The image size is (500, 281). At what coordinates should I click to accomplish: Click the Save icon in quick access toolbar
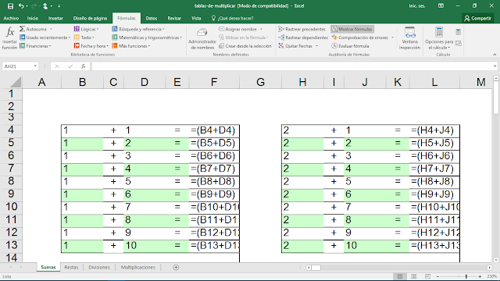tap(10, 5)
